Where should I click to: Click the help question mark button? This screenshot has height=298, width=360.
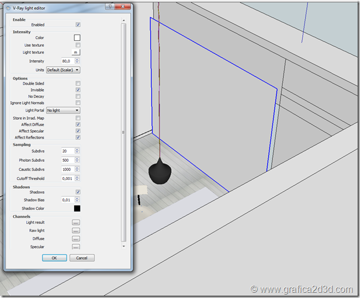[x=111, y=6]
